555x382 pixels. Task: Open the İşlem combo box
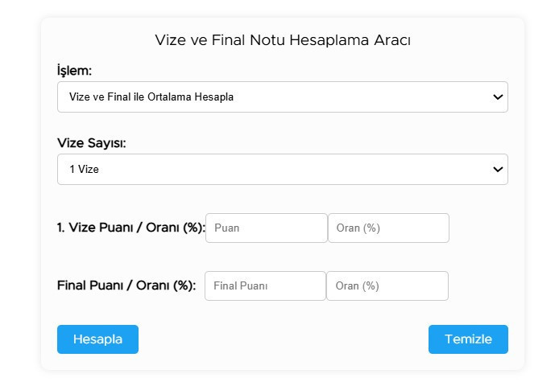point(282,97)
